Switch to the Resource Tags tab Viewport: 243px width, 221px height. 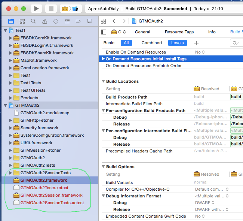click(x=179, y=32)
